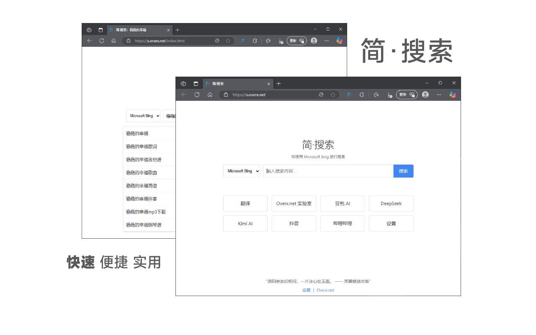Open the Downloads icon in the toolbar
This screenshot has height=335, width=536.
(x=389, y=95)
